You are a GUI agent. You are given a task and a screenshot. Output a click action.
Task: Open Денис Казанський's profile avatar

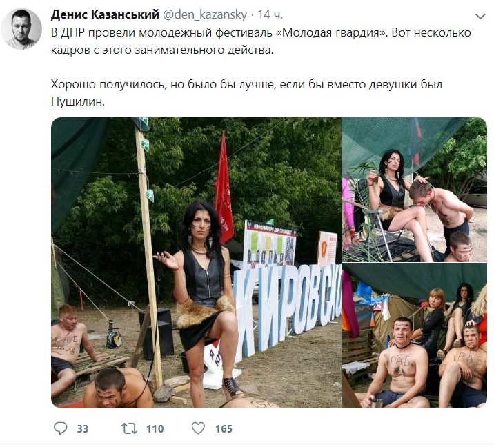click(x=21, y=29)
